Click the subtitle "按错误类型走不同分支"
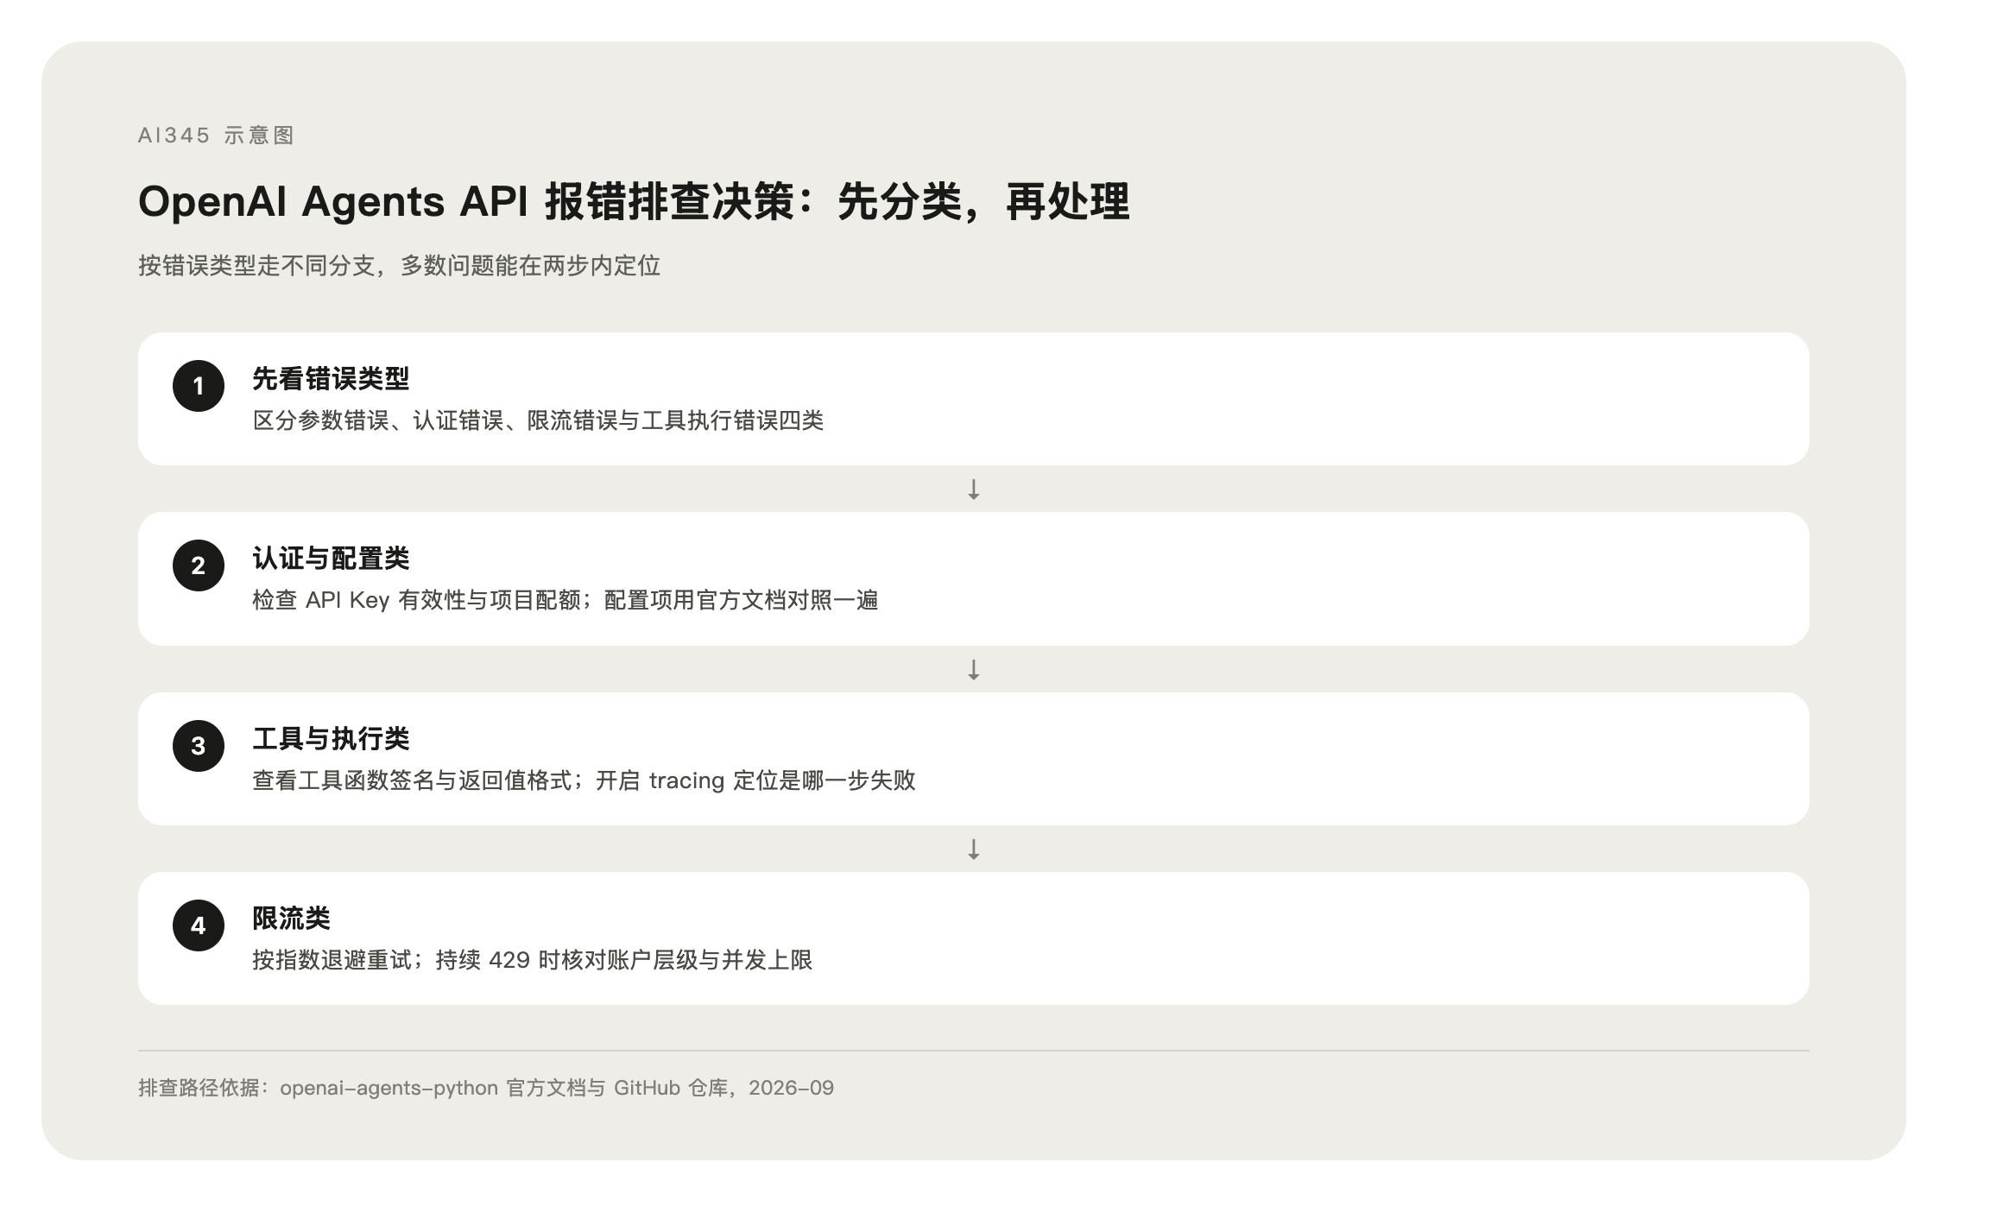Viewport: 2003px width, 1219px height. [x=257, y=265]
